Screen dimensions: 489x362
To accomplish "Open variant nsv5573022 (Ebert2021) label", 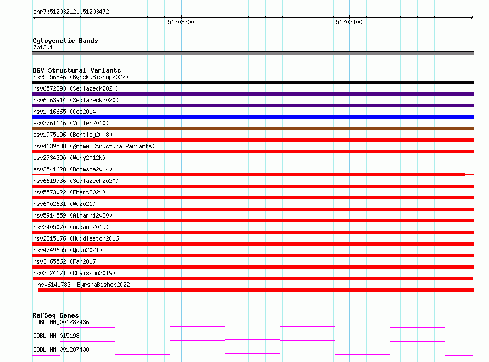I will [x=69, y=192].
